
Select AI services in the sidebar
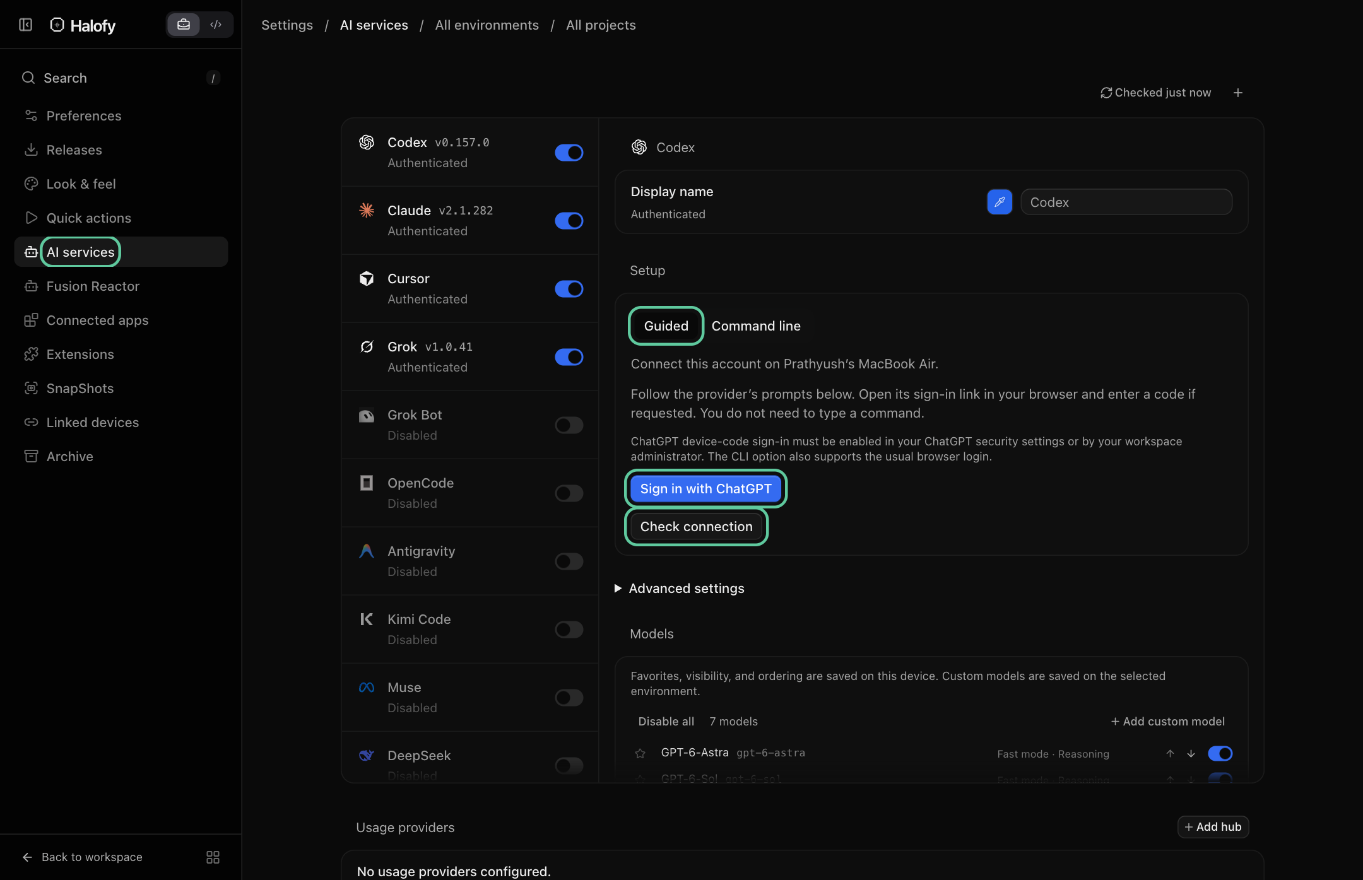click(121, 252)
